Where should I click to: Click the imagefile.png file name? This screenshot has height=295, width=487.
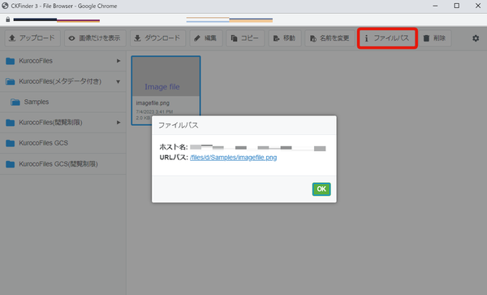(x=153, y=103)
